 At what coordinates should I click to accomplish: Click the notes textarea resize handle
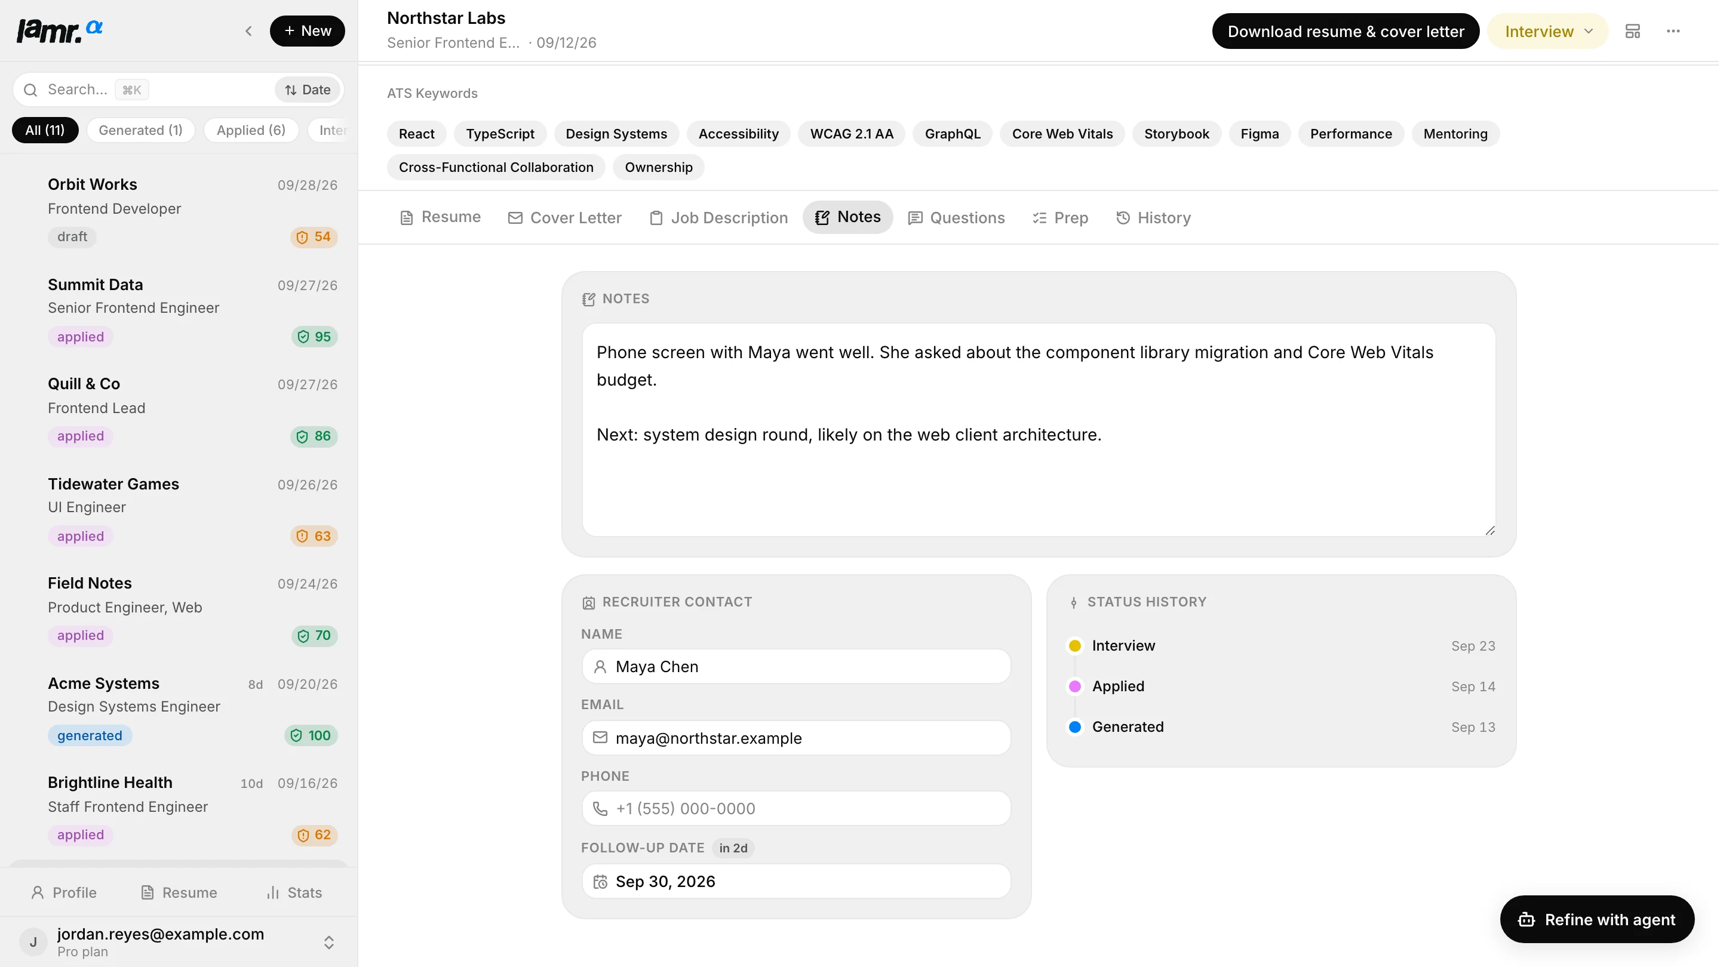click(1489, 531)
